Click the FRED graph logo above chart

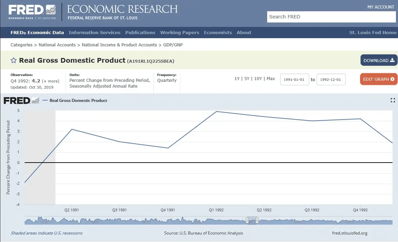pyautogui.click(x=21, y=101)
